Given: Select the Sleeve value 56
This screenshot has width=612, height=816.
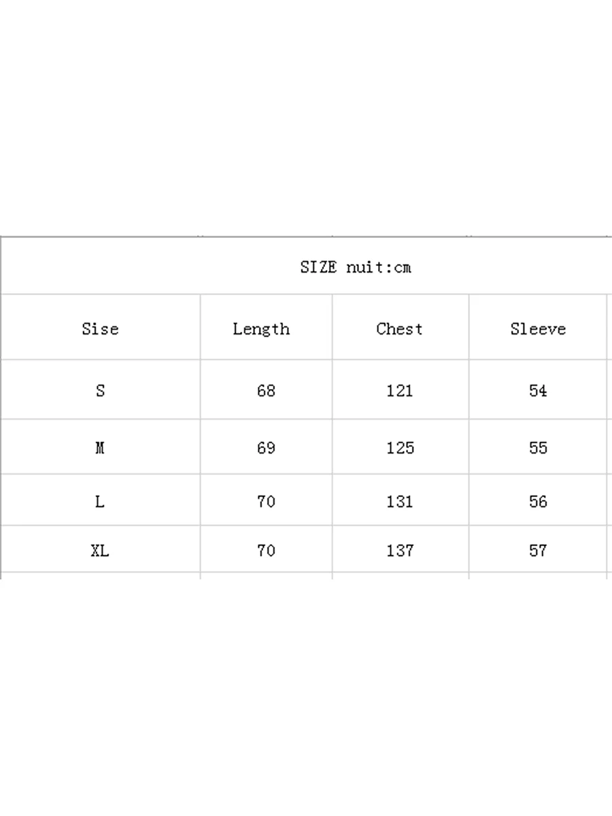Looking at the screenshot, I should pos(538,502).
